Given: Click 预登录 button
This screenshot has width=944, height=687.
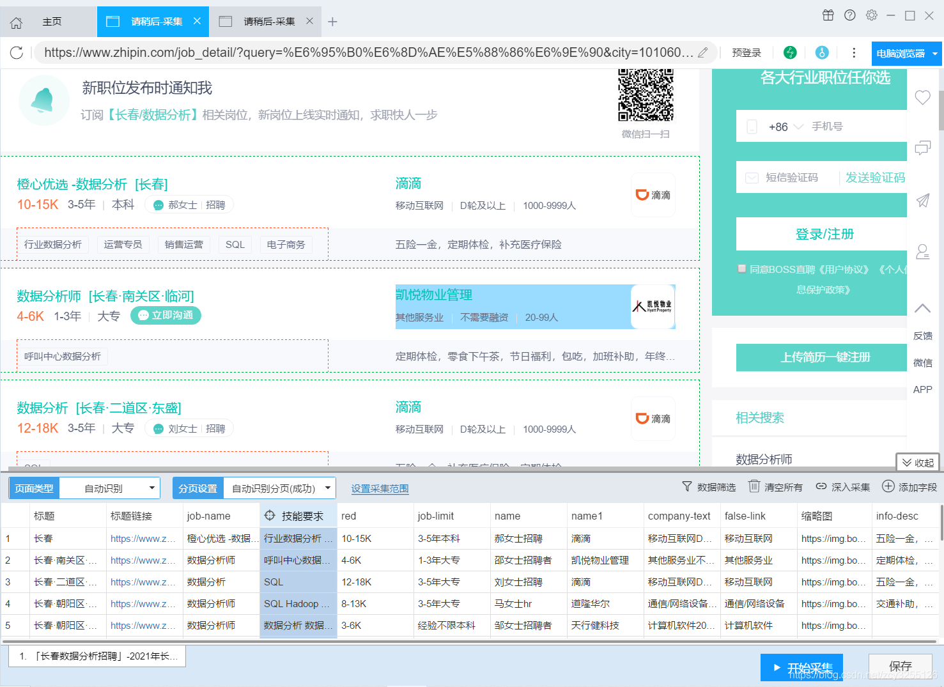Looking at the screenshot, I should (747, 53).
